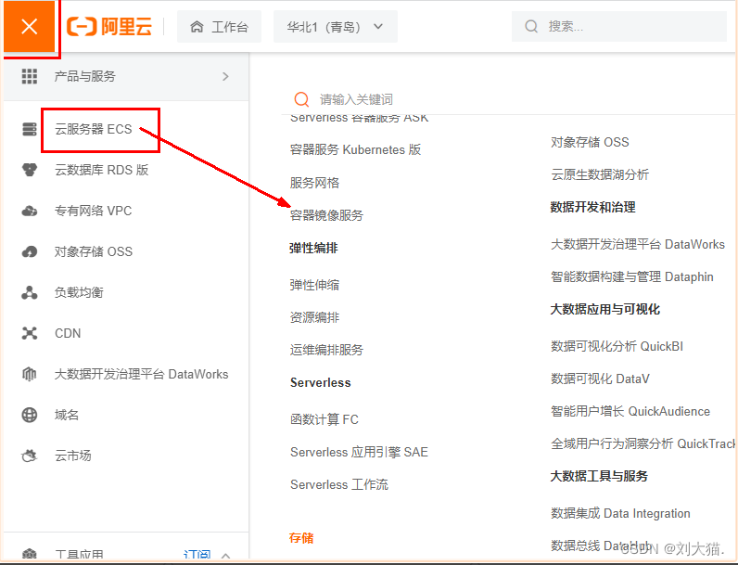
Task: Click the CDN icon
Action: (29, 333)
